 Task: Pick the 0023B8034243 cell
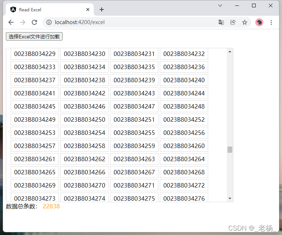point(134,93)
